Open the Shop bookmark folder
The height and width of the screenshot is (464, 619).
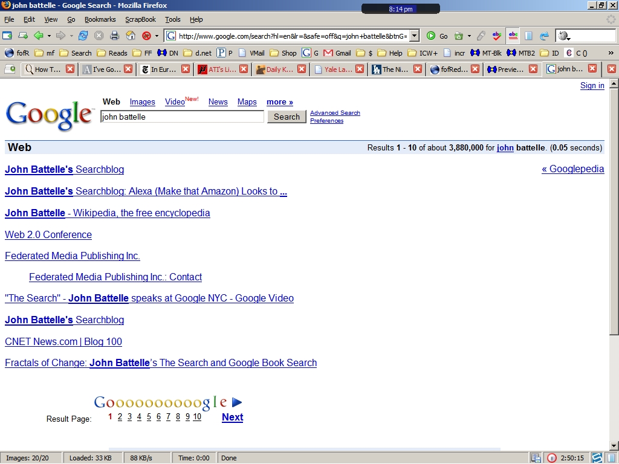click(x=283, y=53)
